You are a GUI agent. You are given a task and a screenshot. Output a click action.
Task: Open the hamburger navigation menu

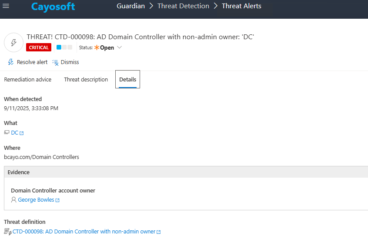tap(6, 6)
